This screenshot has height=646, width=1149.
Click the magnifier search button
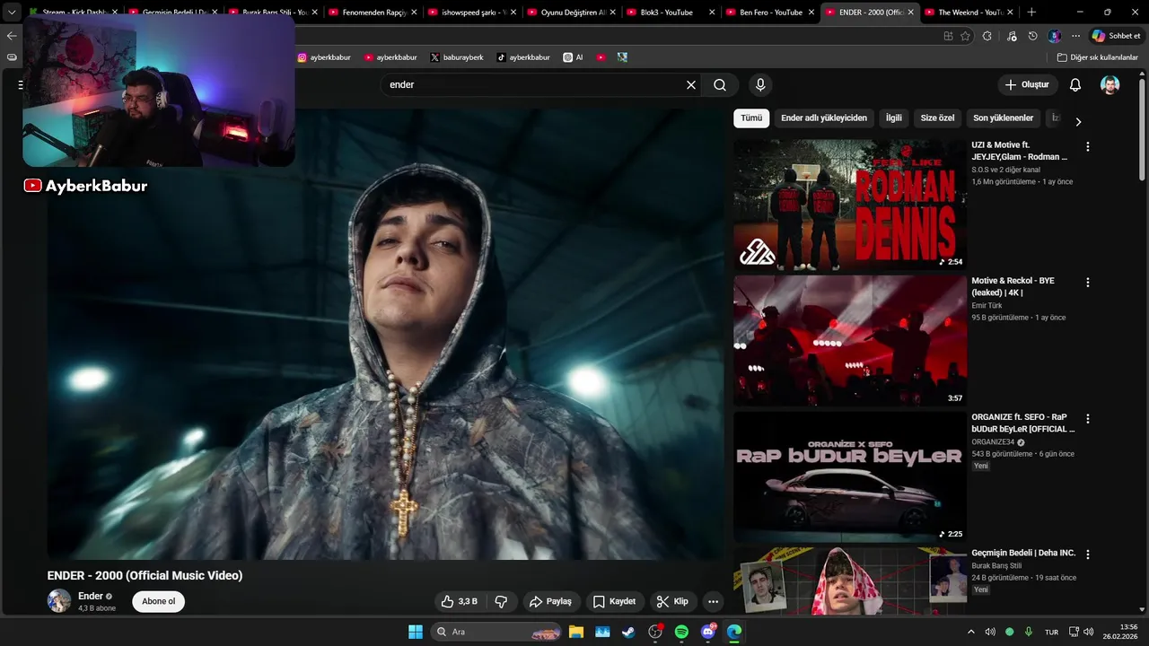(x=720, y=85)
